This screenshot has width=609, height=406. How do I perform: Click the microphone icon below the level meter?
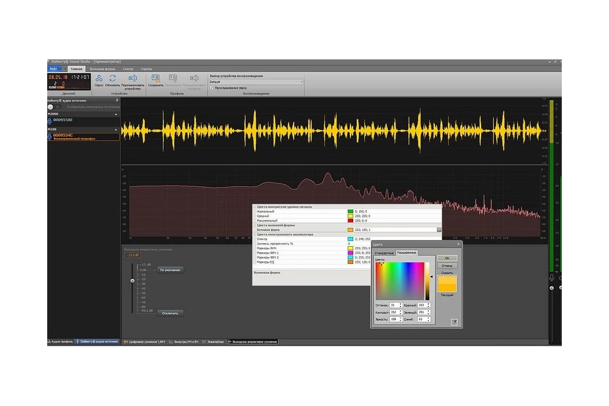click(x=552, y=278)
